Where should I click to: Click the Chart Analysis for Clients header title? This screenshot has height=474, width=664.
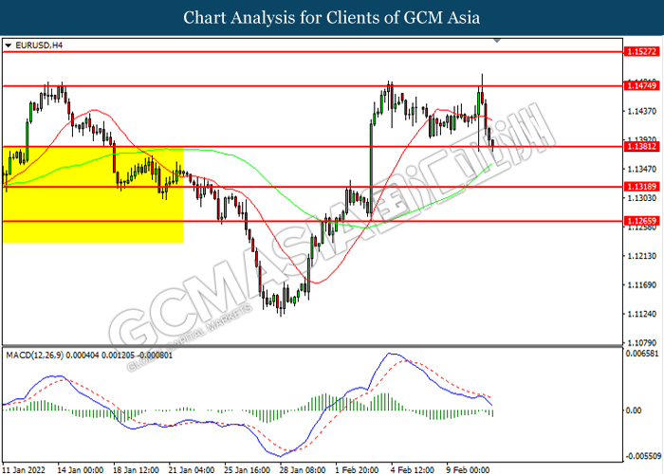coord(332,17)
